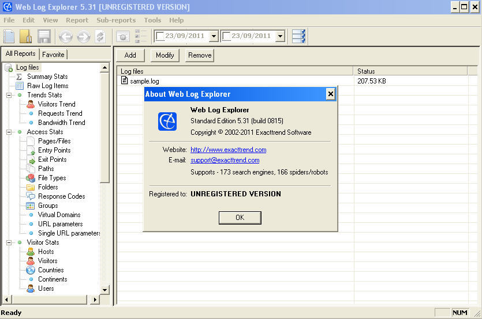Close the About Web Log Explorer dialog

coord(330,94)
